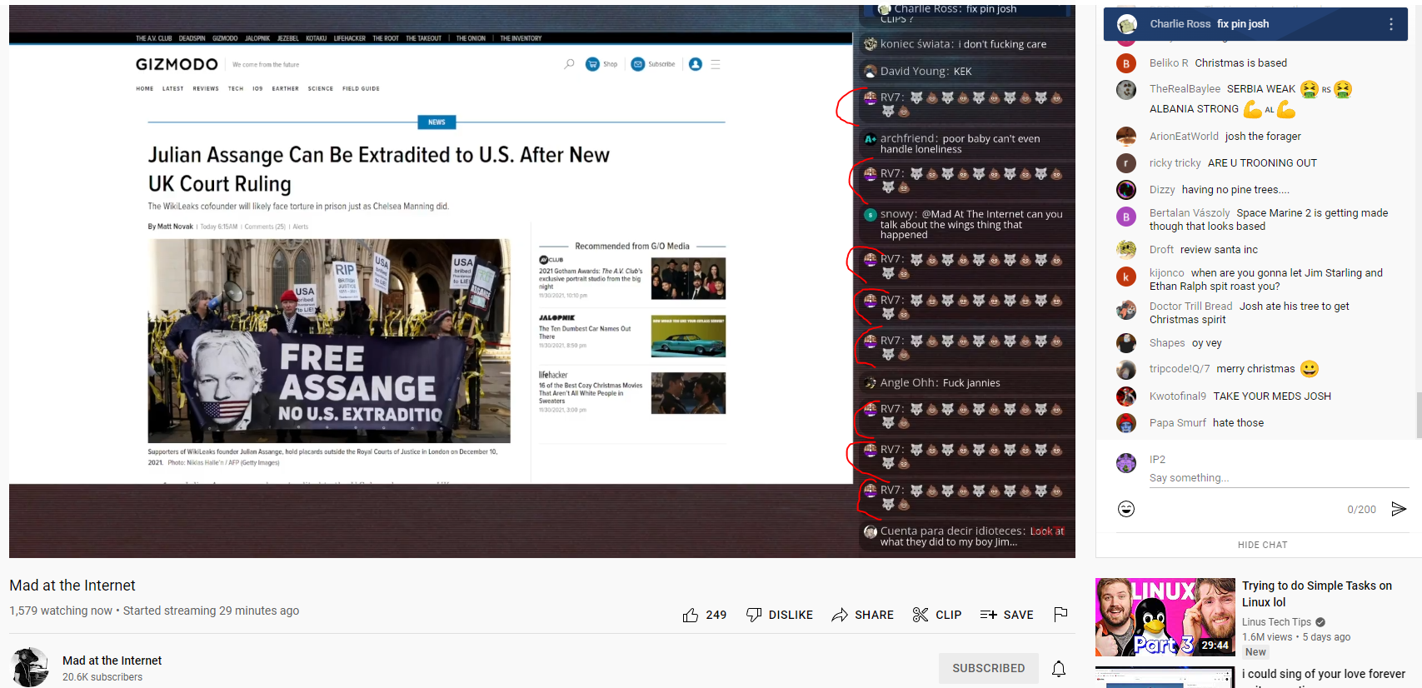Click the 2021 Gotham Awards recommended story
Screen dimensions: 1422x688
click(631, 278)
